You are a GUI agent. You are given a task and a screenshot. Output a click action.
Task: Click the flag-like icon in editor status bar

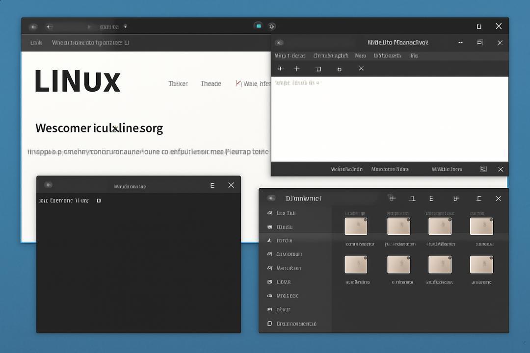484,169
